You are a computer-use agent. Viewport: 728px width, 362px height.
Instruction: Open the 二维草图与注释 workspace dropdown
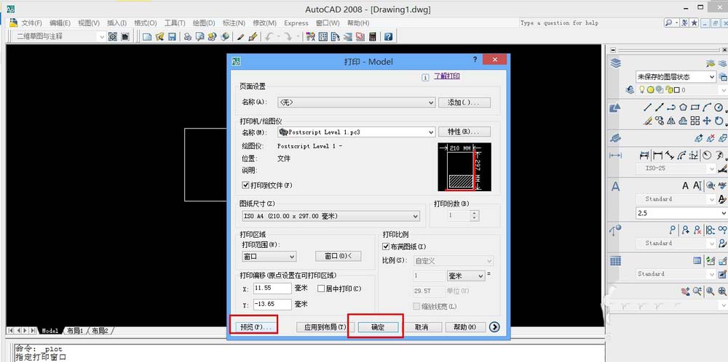tap(60, 36)
